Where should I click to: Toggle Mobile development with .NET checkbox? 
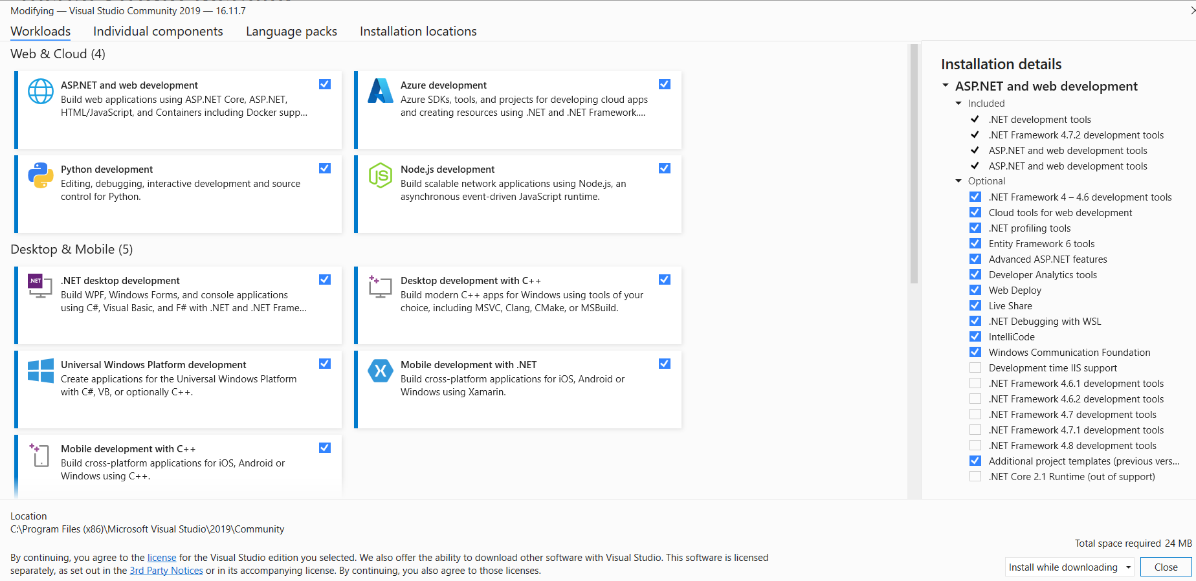(x=665, y=364)
